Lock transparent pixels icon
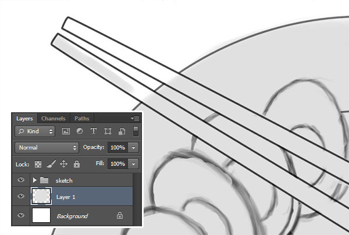Screen dimensions: 349x235 (38, 164)
